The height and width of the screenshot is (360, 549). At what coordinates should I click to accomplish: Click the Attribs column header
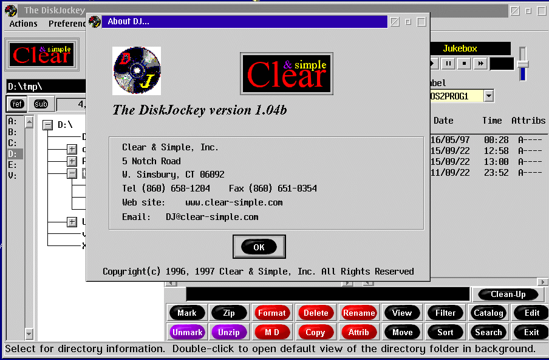pos(528,121)
